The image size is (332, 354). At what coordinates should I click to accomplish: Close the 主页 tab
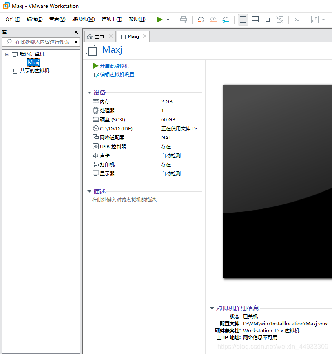(111, 36)
